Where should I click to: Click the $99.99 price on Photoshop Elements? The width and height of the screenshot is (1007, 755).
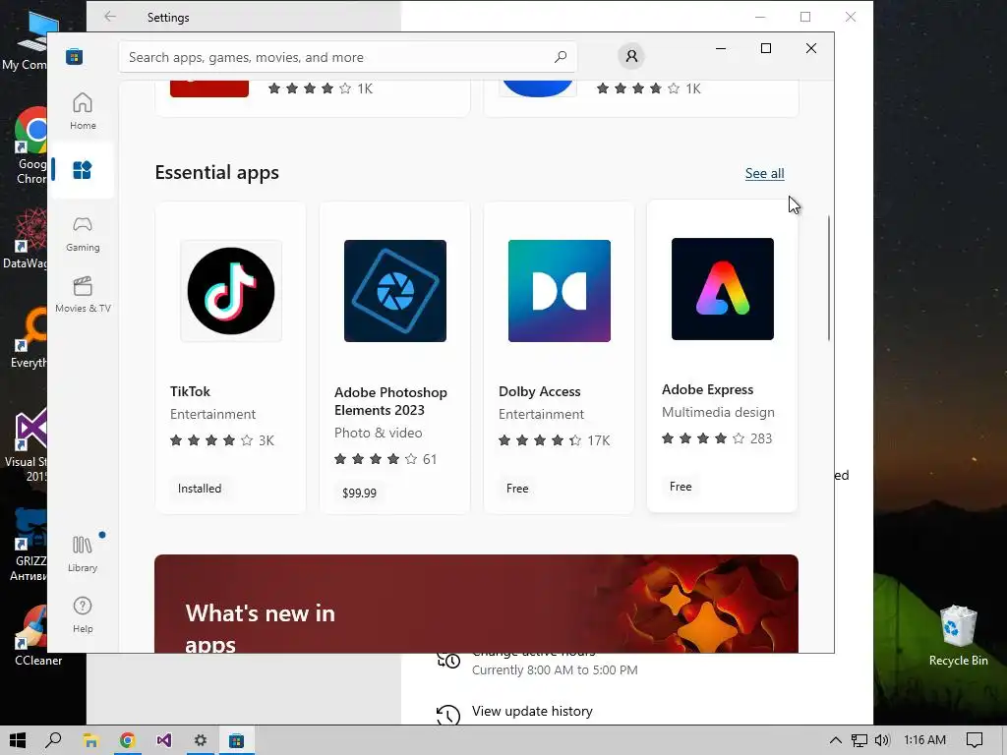359,494
